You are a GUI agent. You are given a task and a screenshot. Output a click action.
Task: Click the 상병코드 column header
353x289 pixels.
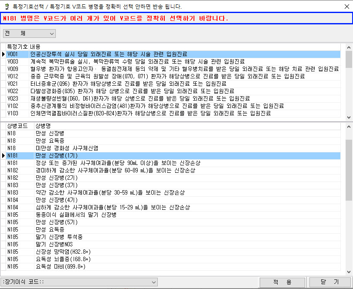[x=17, y=126]
